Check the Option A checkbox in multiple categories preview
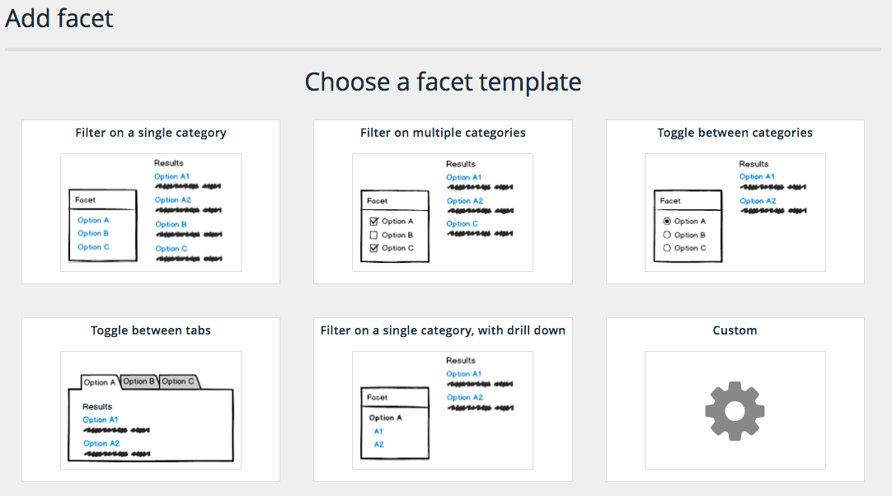 point(374,222)
